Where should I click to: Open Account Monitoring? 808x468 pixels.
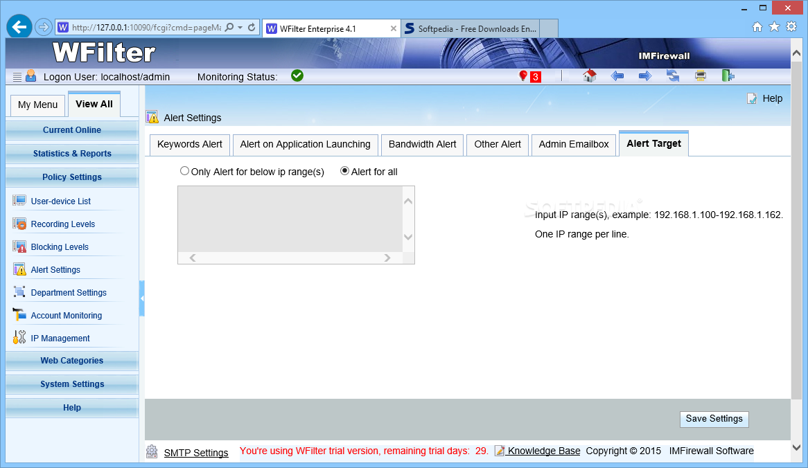[x=67, y=316]
